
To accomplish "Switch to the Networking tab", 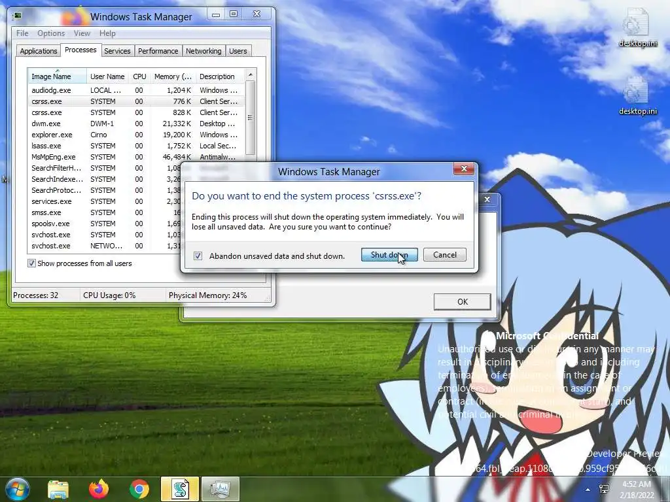I will 203,51.
